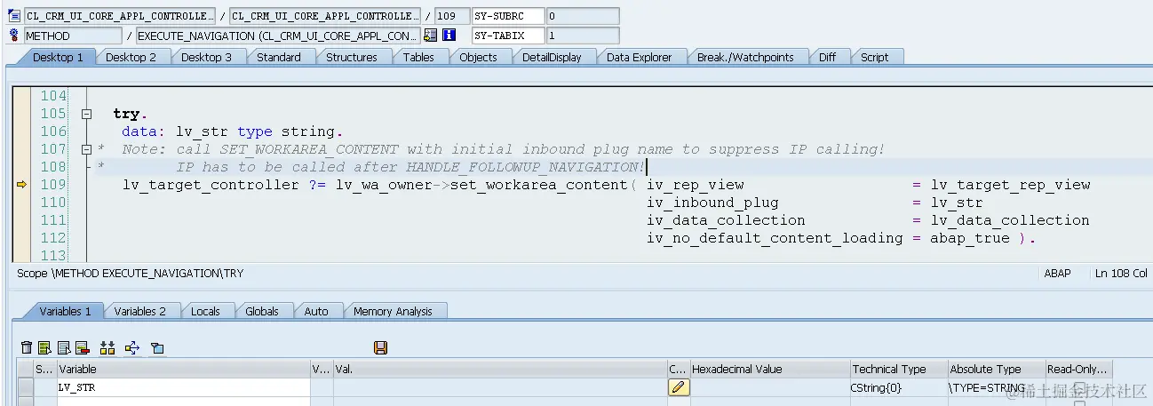Collapse the try block at line 105
This screenshot has height=406, width=1153.
87,114
